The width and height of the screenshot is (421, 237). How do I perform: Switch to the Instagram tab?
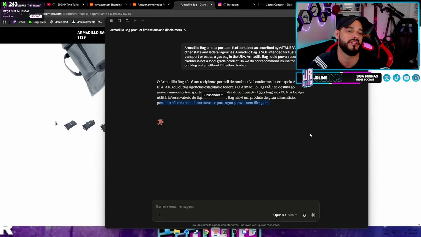point(237,5)
